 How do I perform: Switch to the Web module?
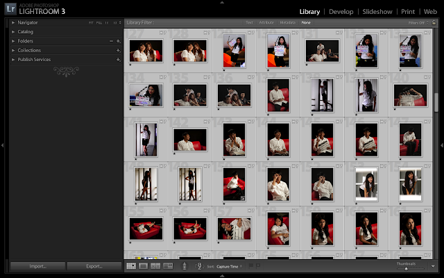point(430,12)
